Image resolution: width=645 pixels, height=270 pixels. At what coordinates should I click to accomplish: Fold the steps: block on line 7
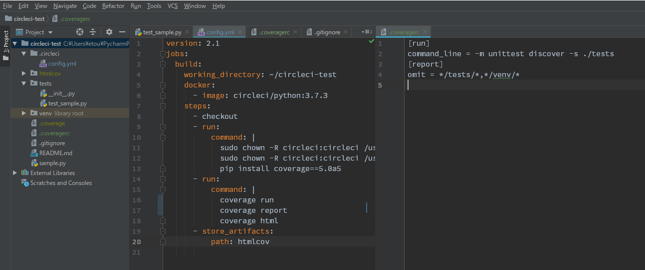tap(163, 106)
